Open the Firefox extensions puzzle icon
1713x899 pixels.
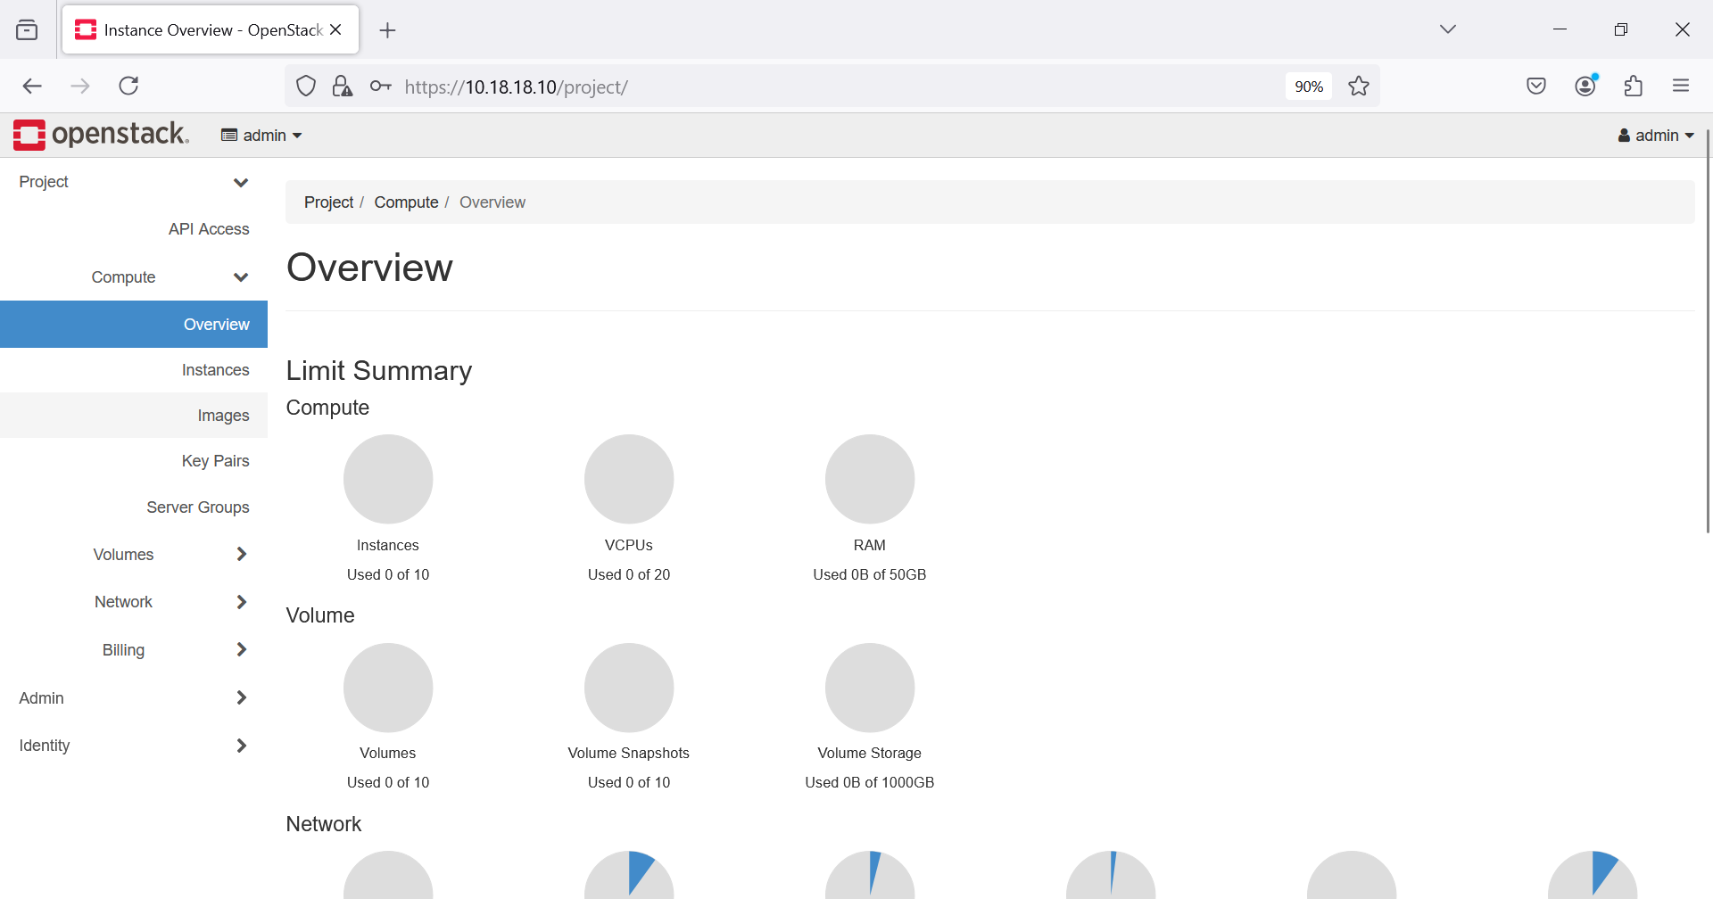tap(1634, 86)
